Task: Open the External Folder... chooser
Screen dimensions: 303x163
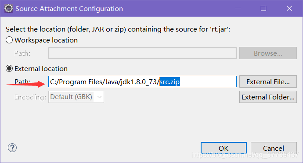Action: [x=268, y=97]
